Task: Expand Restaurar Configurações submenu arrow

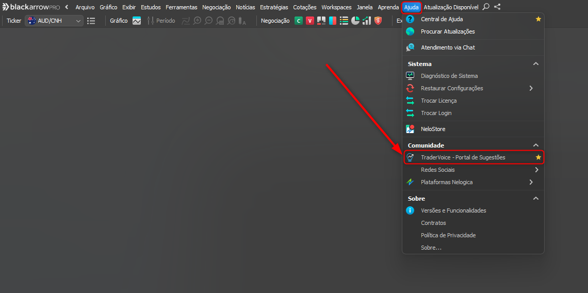Action: tap(531, 88)
